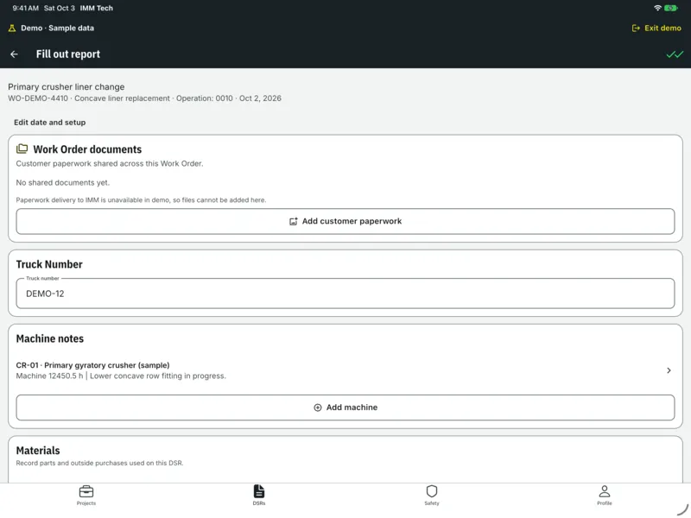Open the Projects tab
This screenshot has width=691, height=518.
[x=86, y=495]
